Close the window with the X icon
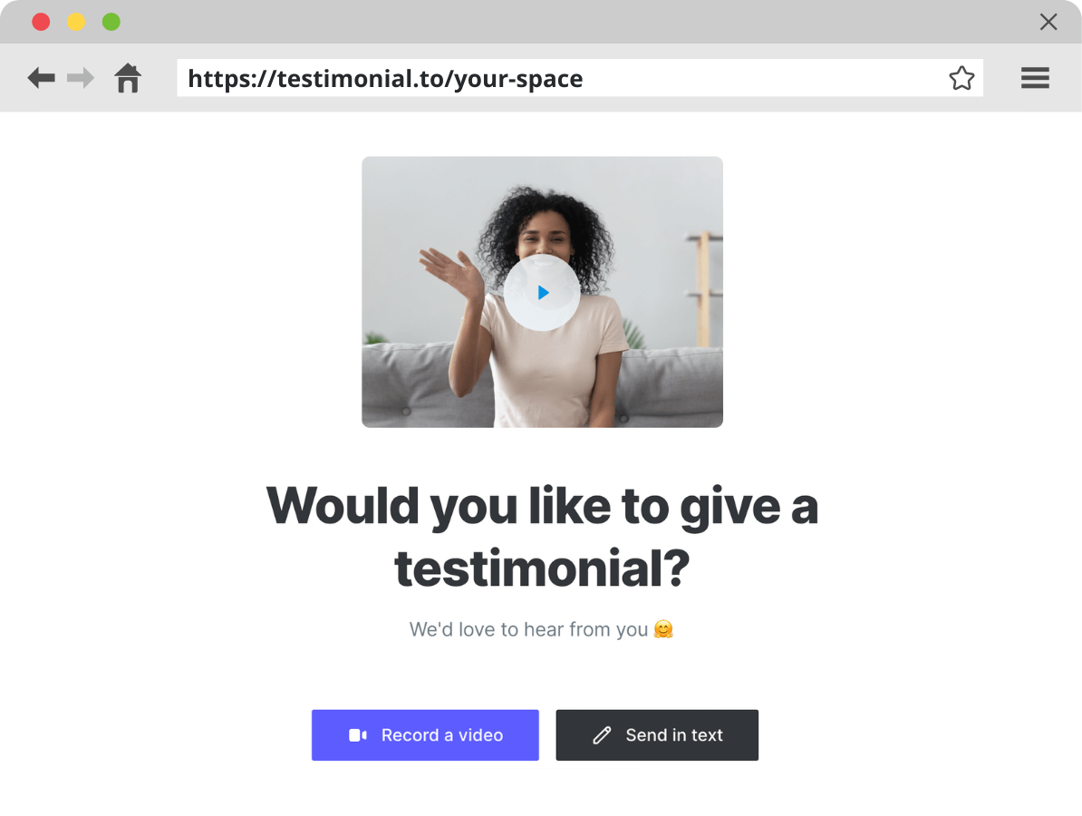Viewport: 1082px width, 816px height. [1048, 22]
